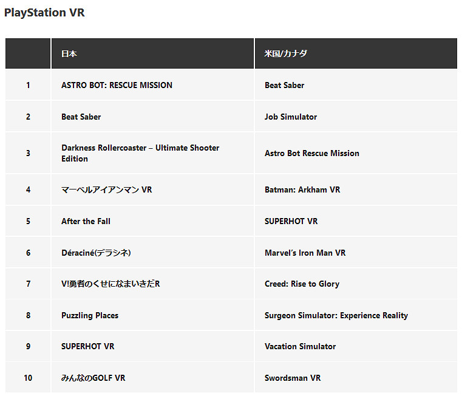462x396 pixels.
Task: Click the After the Fall entry
Action: coord(86,222)
